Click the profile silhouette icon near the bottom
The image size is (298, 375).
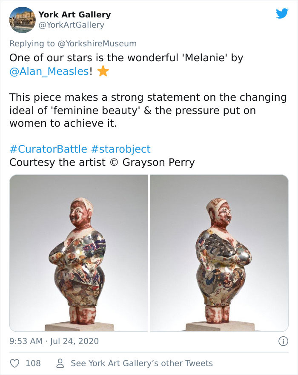[60, 363]
